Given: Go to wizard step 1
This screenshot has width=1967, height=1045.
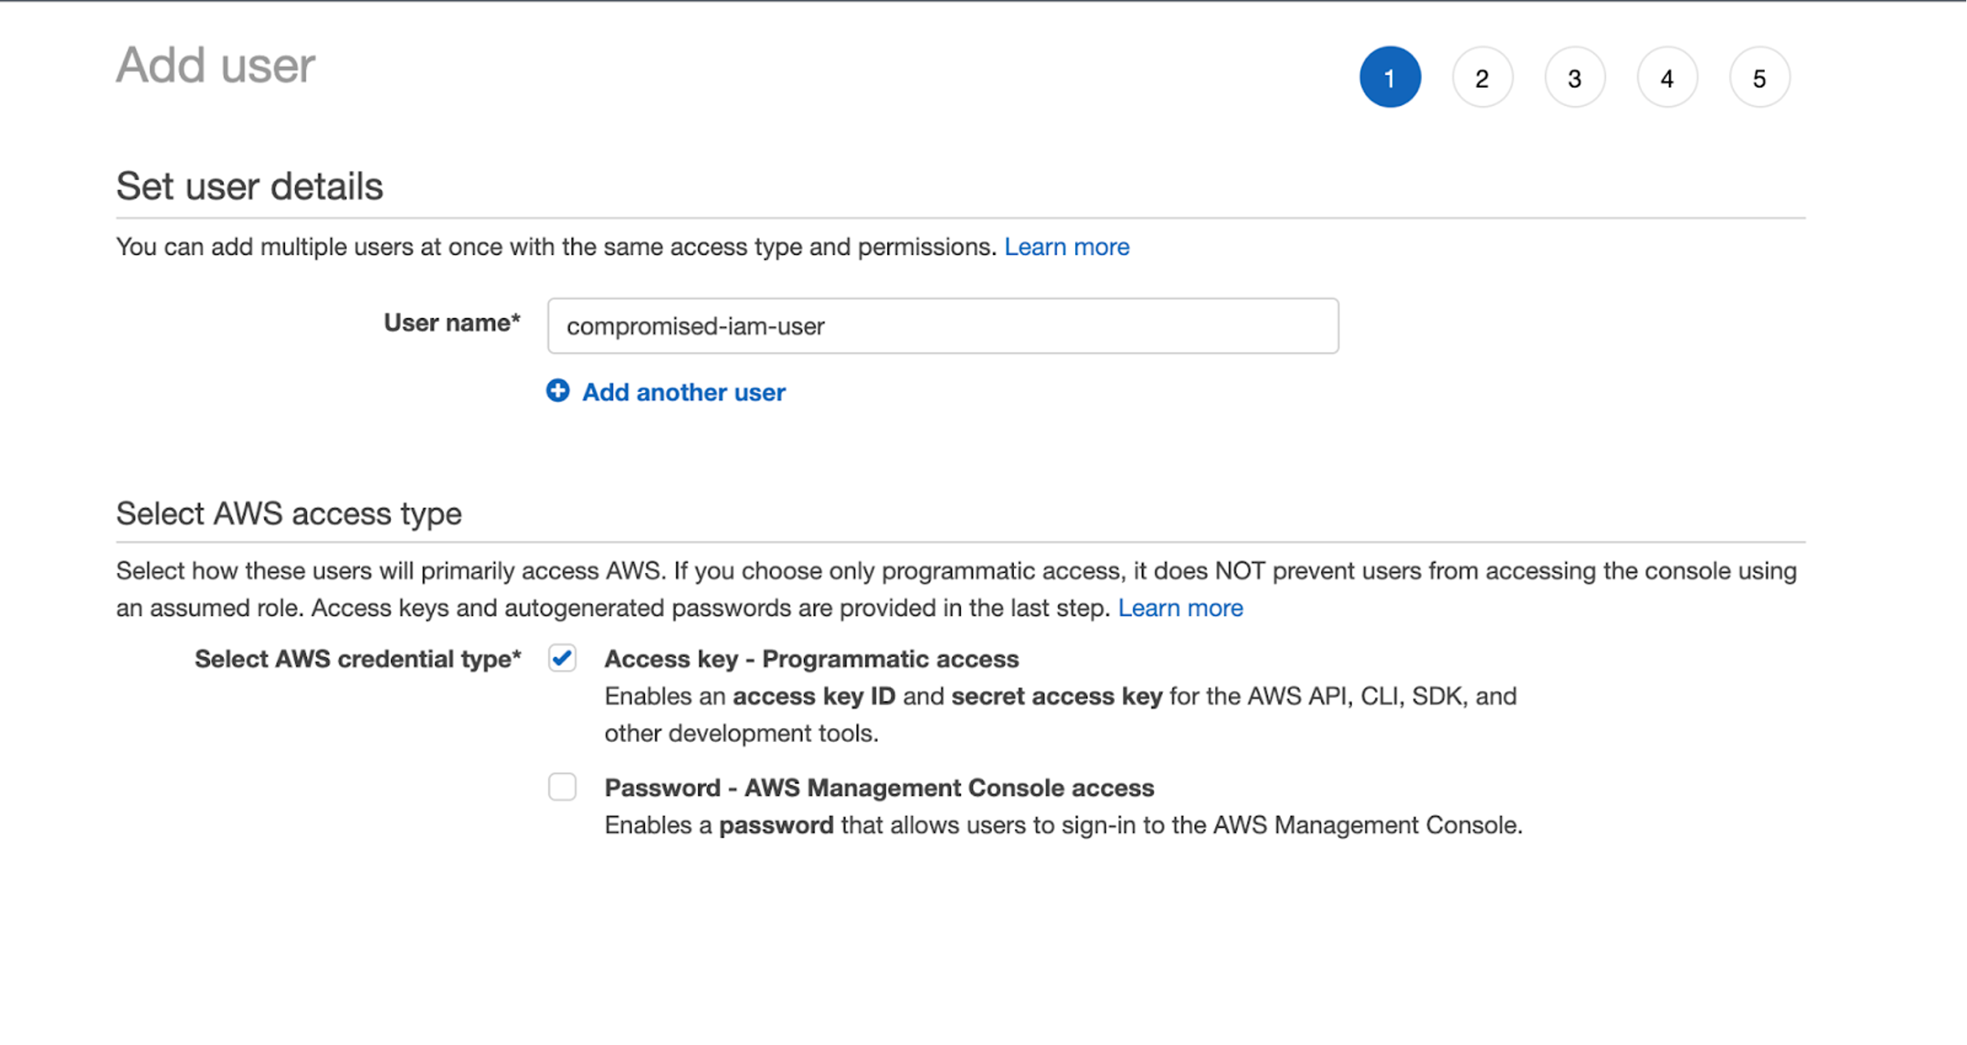Looking at the screenshot, I should pyautogui.click(x=1390, y=77).
